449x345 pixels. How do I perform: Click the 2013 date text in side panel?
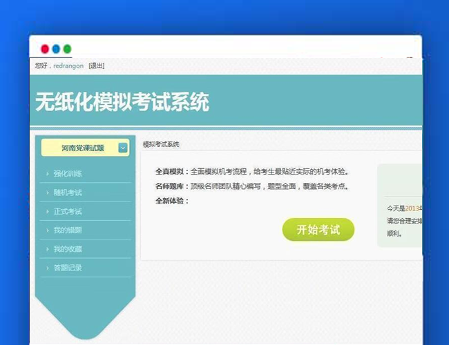412,208
